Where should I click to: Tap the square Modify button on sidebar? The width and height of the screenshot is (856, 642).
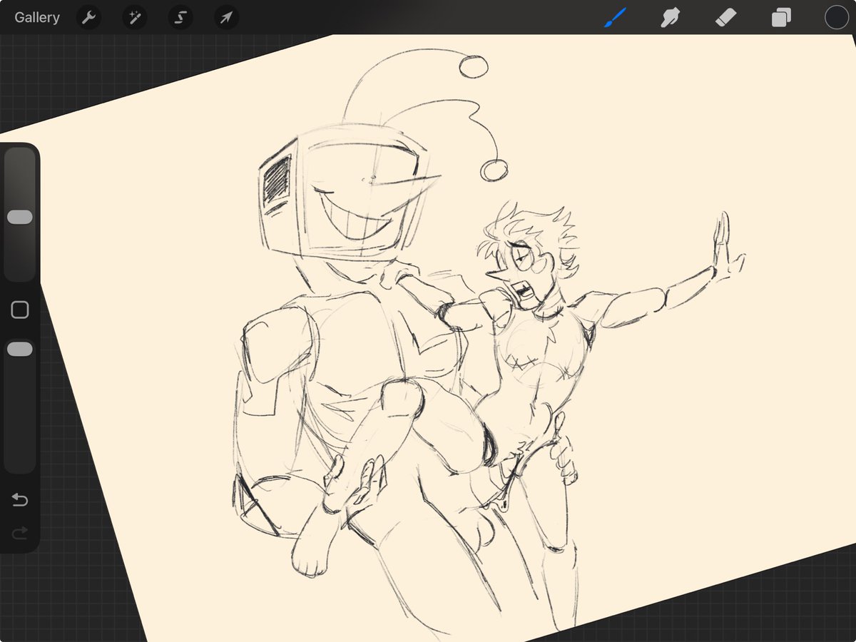point(20,310)
